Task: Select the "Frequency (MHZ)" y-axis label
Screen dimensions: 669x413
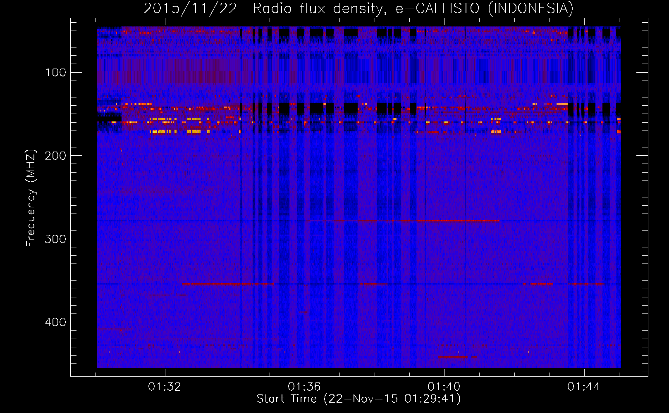Action: coord(31,198)
